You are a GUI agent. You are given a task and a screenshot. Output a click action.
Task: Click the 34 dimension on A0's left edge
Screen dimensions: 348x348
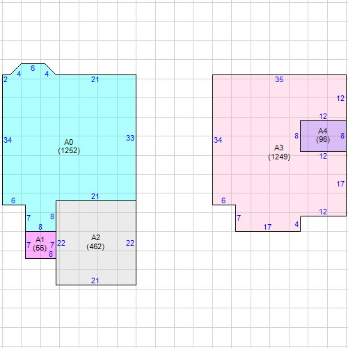[x=8, y=140]
